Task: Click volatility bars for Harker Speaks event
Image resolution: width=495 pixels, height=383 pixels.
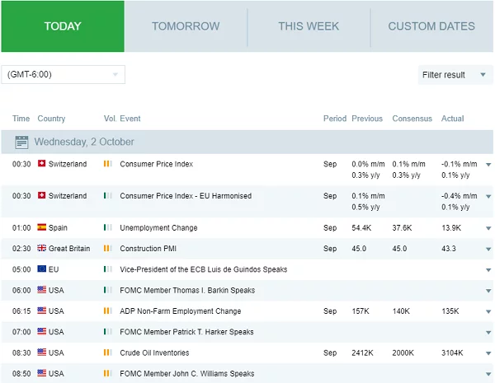Action: pos(107,331)
